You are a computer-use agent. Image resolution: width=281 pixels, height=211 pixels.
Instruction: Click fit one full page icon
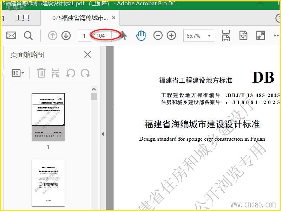click(x=243, y=36)
